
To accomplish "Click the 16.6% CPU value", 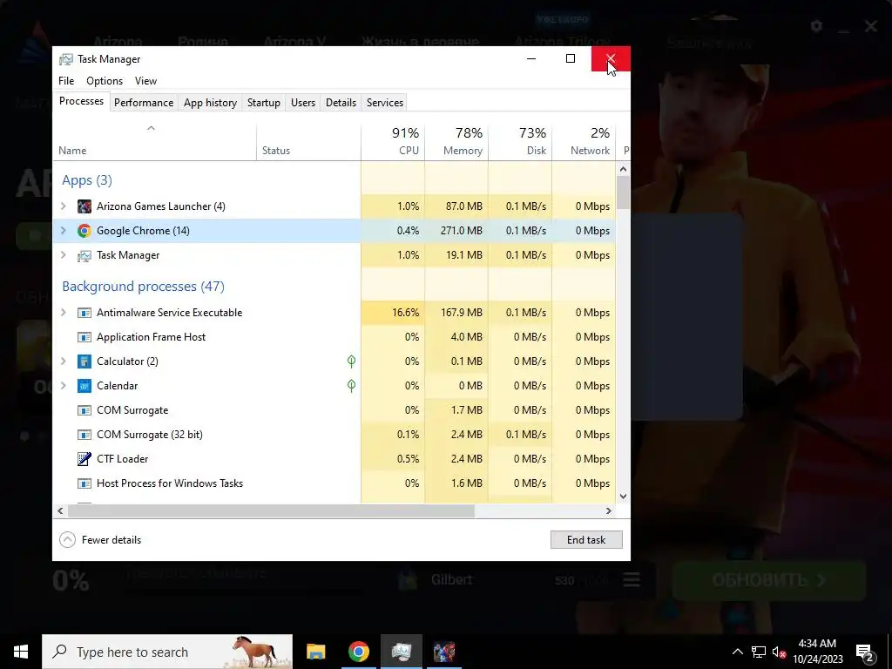I will coord(405,313).
